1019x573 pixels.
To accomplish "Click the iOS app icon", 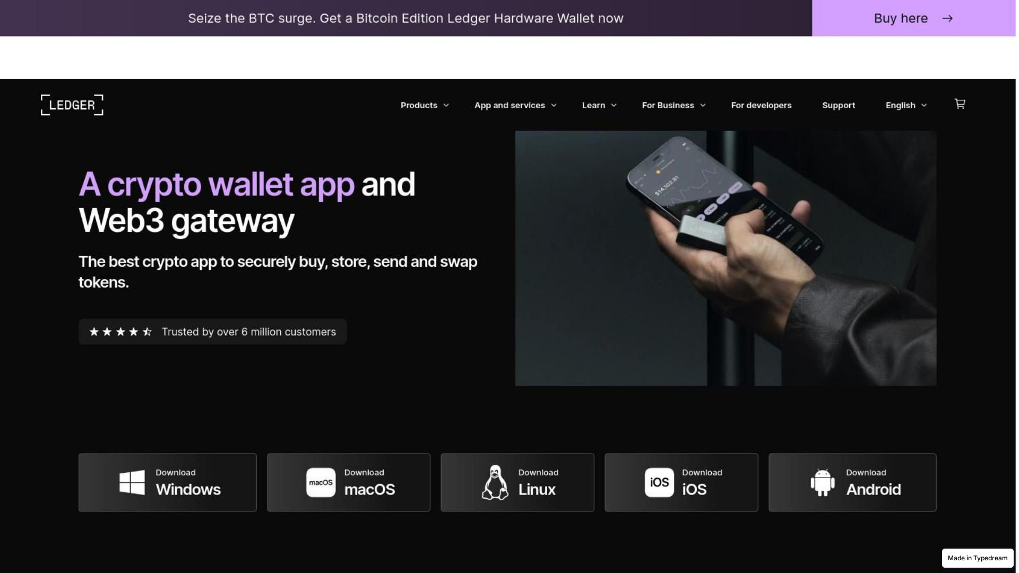I will [659, 482].
